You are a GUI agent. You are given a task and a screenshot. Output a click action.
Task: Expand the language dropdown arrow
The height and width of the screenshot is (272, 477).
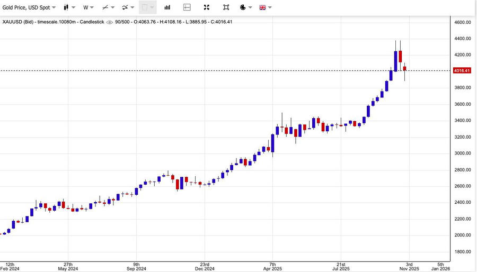[x=270, y=8]
